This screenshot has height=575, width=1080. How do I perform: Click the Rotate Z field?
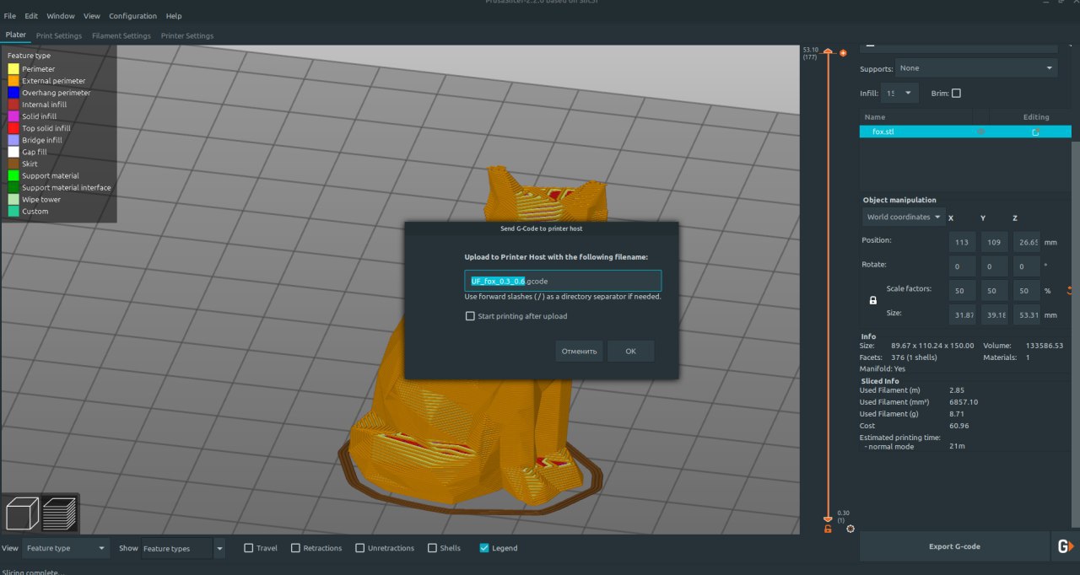point(1026,266)
